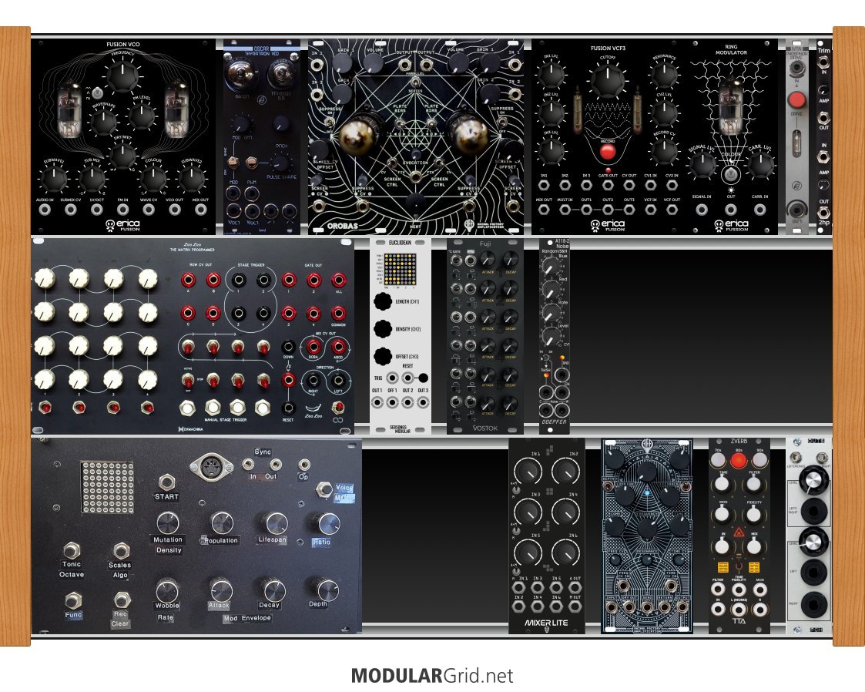Click the Tonic Octave button
This screenshot has height=692, width=865.
71,549
